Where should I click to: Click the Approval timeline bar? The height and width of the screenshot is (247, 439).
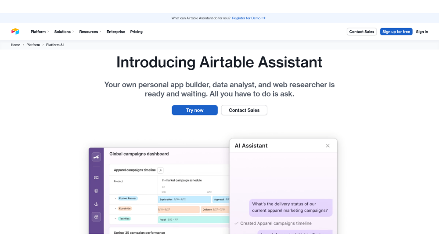[x=221, y=200]
